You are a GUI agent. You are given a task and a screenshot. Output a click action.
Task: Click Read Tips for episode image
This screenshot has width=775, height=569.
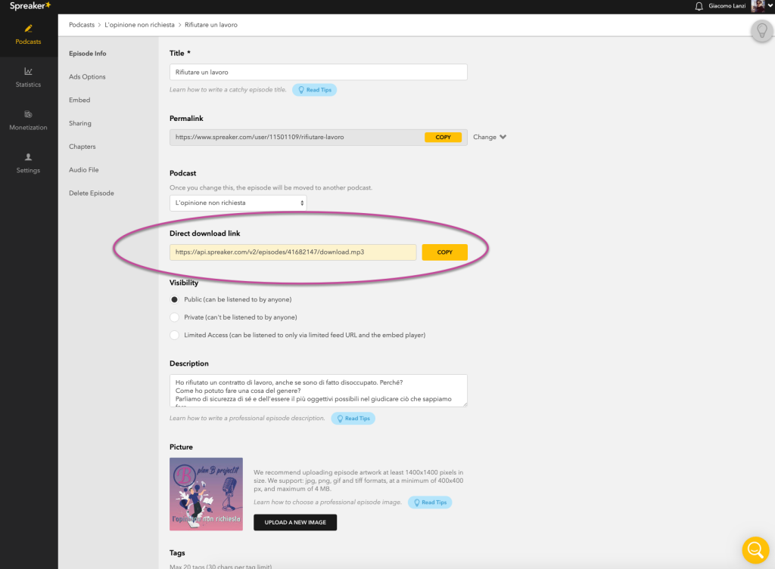[x=430, y=503]
